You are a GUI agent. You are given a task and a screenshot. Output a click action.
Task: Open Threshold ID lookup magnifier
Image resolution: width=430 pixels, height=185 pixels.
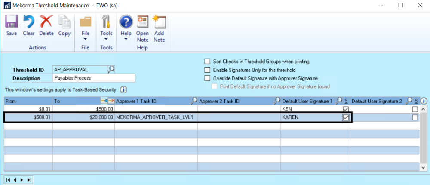[x=111, y=70]
